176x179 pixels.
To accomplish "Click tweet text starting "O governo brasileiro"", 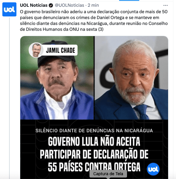I will click(x=94, y=21).
